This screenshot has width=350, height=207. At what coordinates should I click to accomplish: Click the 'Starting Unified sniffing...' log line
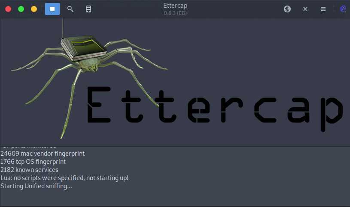36,186
